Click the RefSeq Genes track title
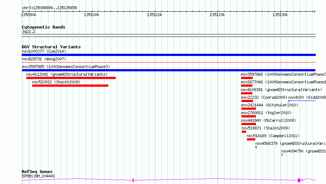Viewport: 326px width, 184px height. pyautogui.click(x=37, y=172)
